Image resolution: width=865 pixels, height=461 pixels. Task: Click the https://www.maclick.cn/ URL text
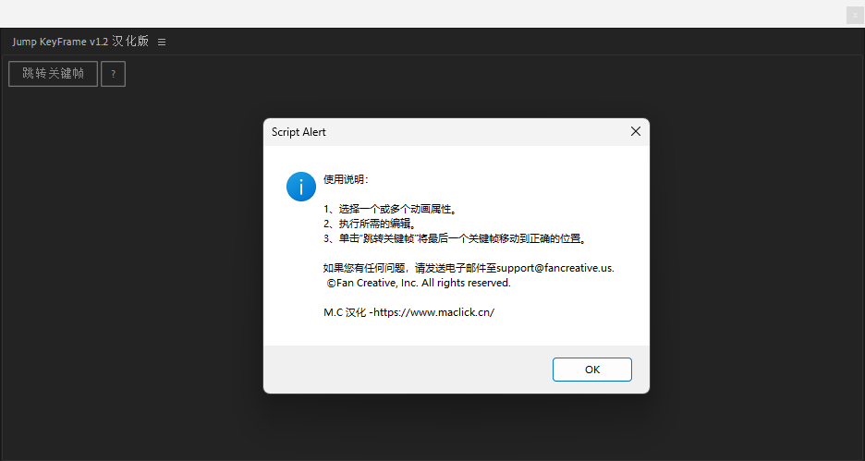click(x=434, y=312)
